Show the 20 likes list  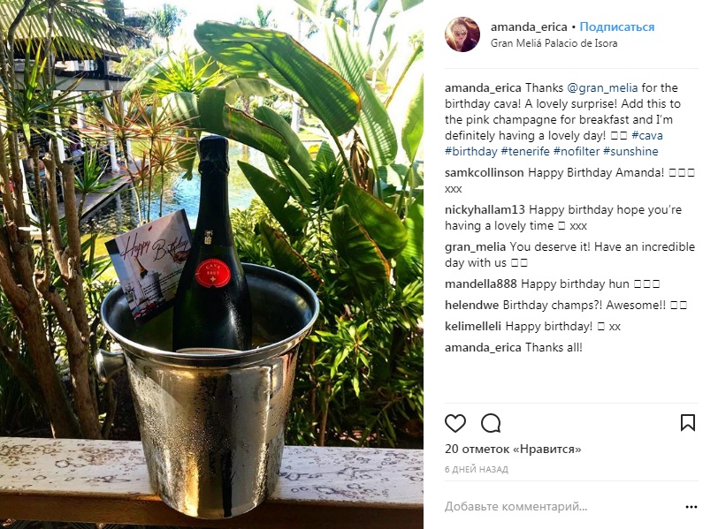tap(513, 449)
